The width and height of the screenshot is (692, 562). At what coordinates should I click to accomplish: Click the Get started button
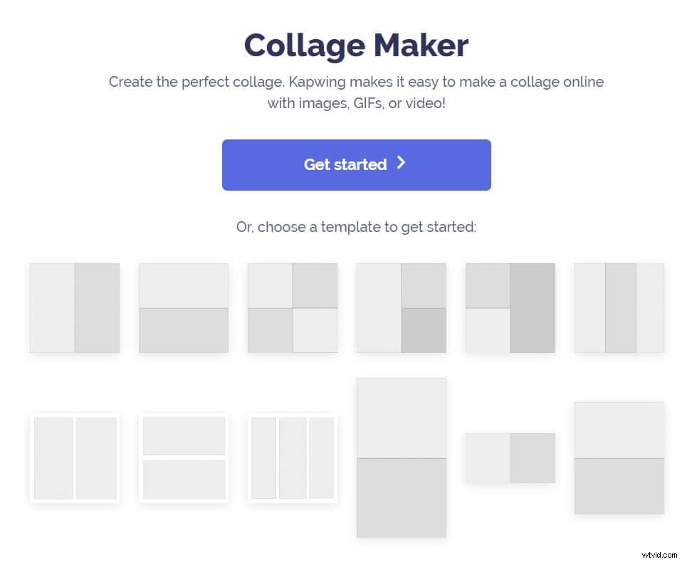coord(356,164)
